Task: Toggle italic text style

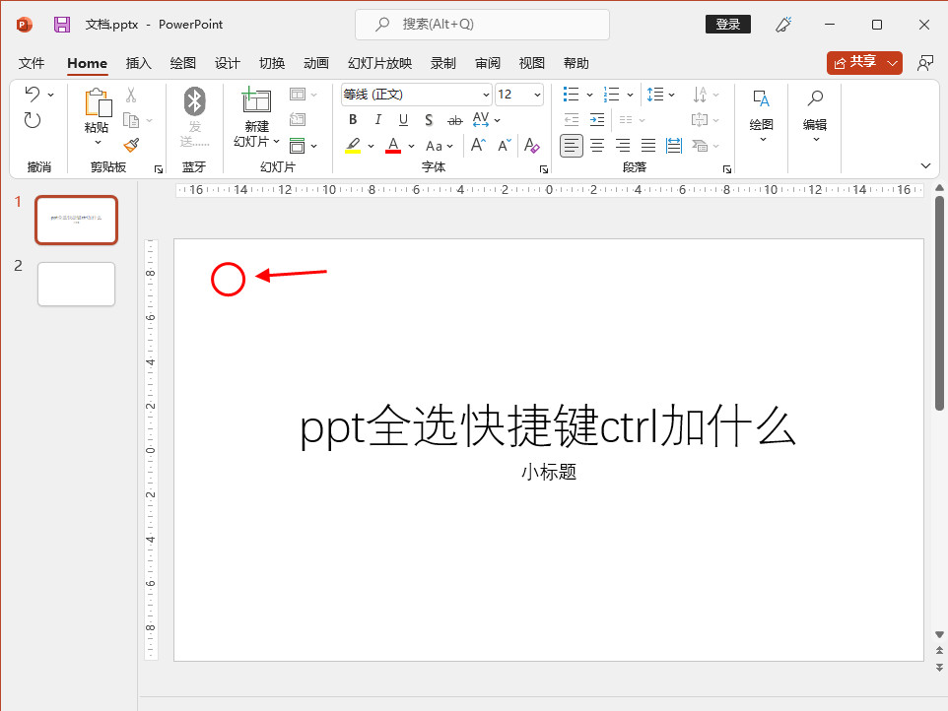Action: point(378,120)
